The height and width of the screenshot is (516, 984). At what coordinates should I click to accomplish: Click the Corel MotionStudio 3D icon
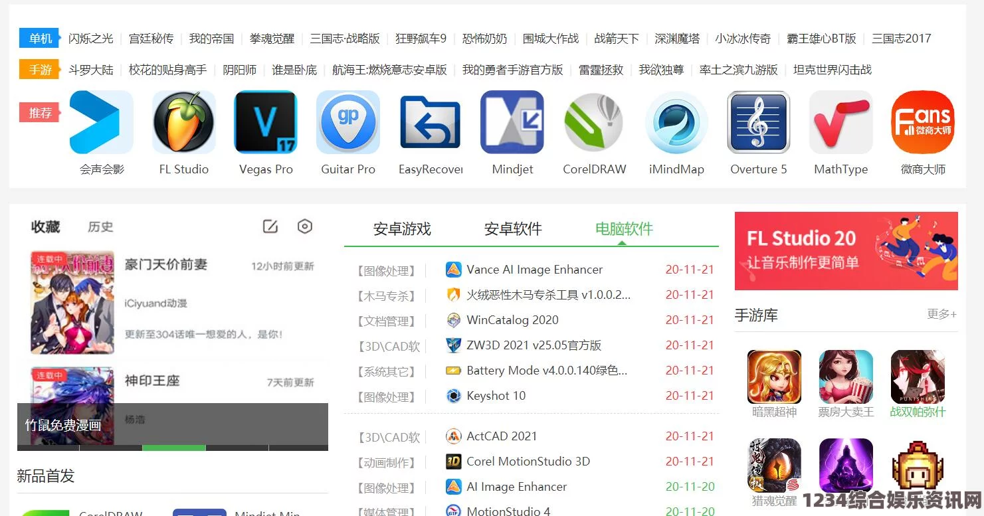pos(453,462)
